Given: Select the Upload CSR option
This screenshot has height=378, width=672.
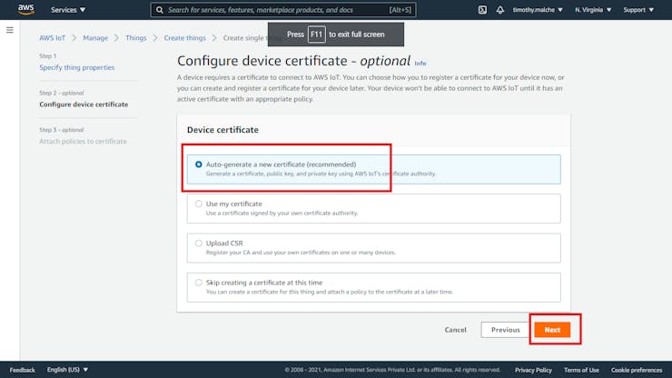Looking at the screenshot, I should 373,248.
